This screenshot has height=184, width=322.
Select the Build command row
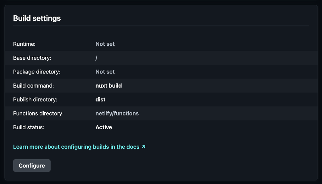161,85
